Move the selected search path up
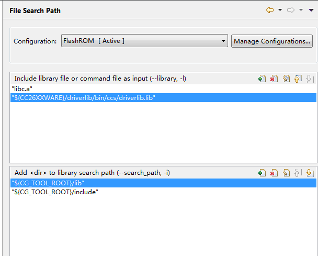Viewport: 318px width, 256px height. pyautogui.click(x=298, y=173)
